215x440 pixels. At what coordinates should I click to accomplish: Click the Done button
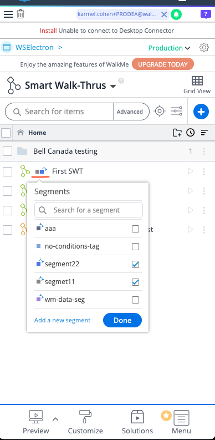tap(122, 320)
